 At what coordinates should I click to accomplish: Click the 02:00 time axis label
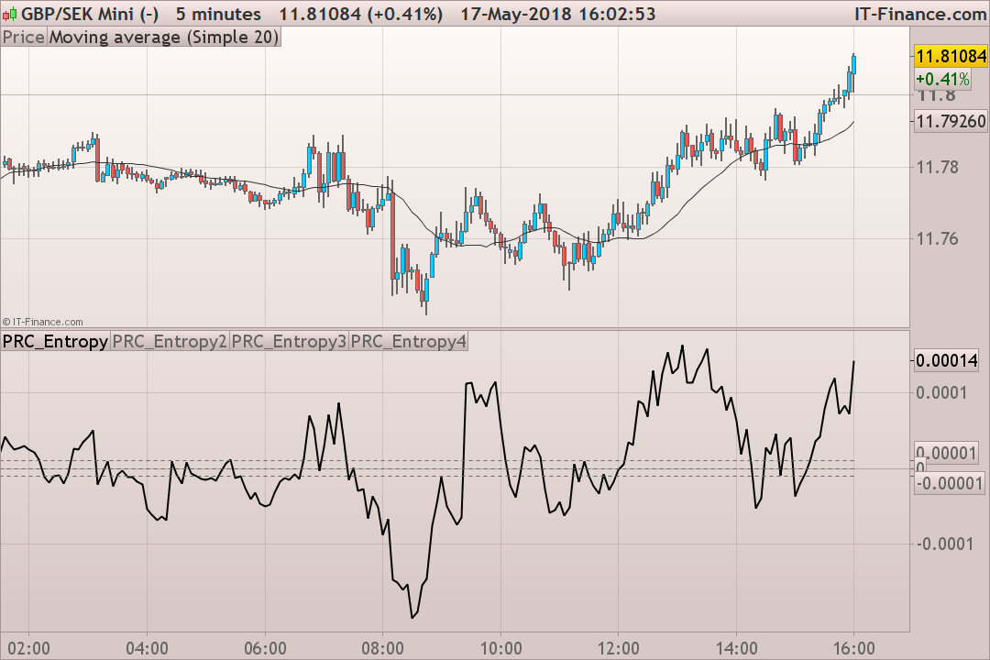(29, 649)
